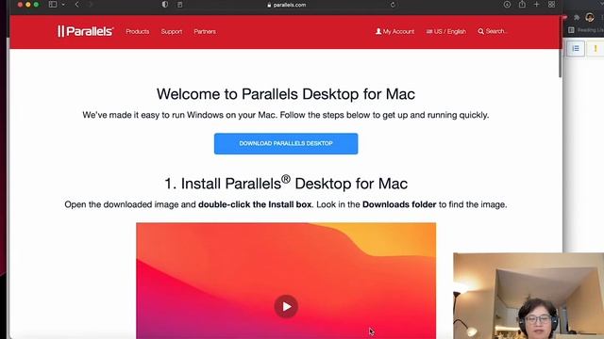This screenshot has height=339, width=604.
Task: Click the bold text "Downloads folder"
Action: tap(399, 204)
